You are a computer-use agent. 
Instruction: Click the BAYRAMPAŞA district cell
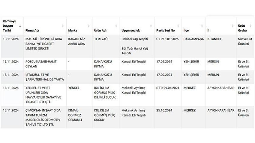[193, 46]
